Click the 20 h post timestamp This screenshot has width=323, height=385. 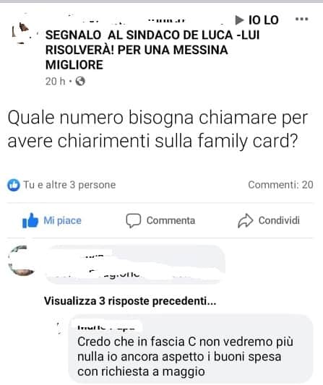point(55,82)
